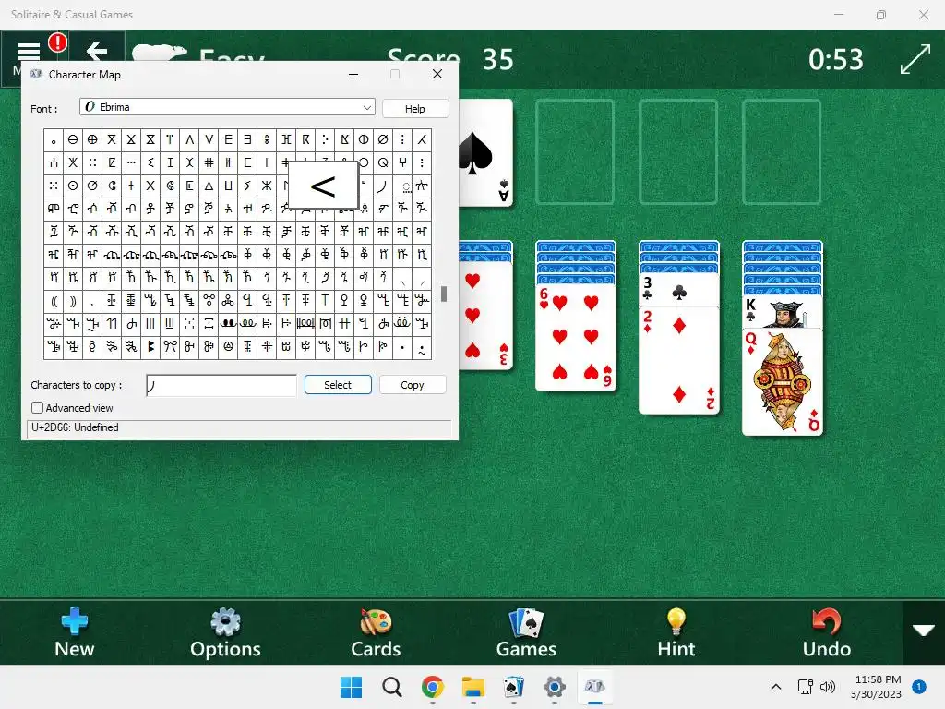
Task: Open game Options gear
Action: tap(225, 632)
